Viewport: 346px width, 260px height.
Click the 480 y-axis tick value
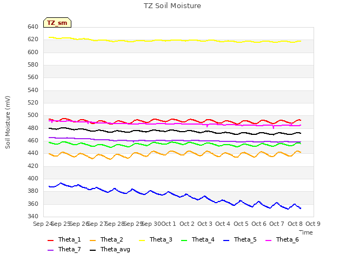(x=33, y=128)
